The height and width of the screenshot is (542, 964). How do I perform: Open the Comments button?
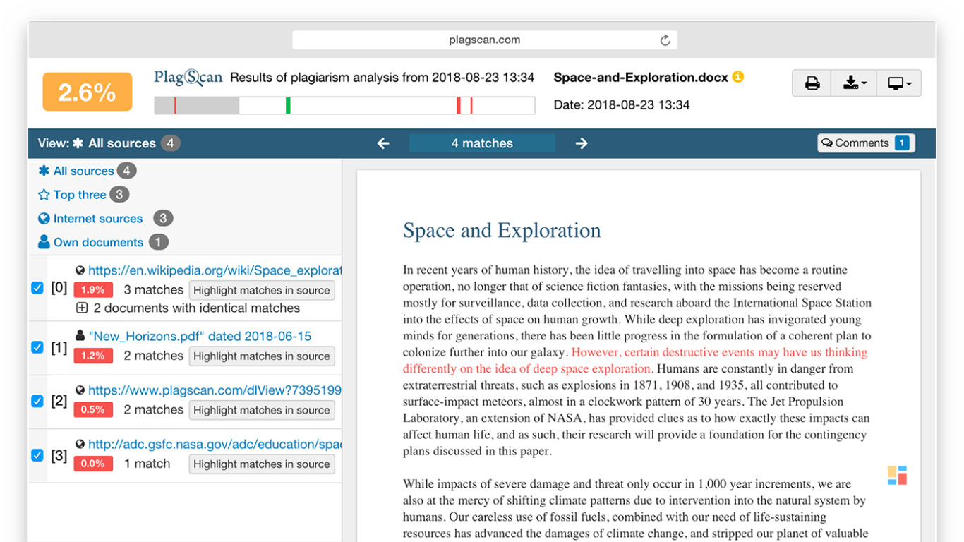866,143
